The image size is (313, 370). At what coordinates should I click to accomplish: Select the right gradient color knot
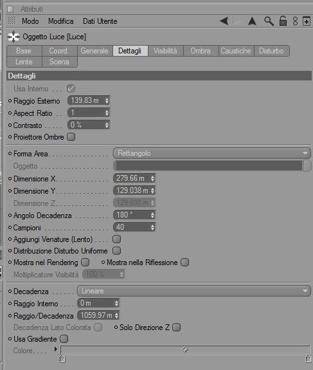coord(308,358)
